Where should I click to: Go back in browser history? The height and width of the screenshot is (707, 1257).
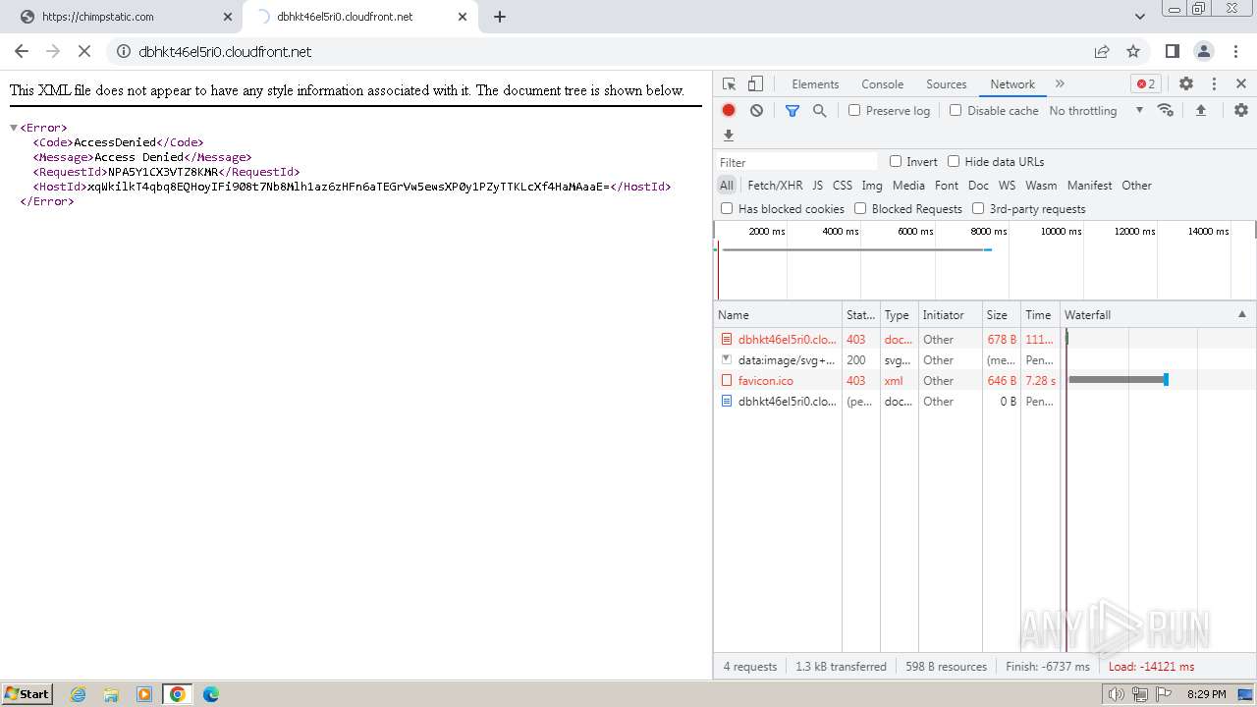click(22, 51)
